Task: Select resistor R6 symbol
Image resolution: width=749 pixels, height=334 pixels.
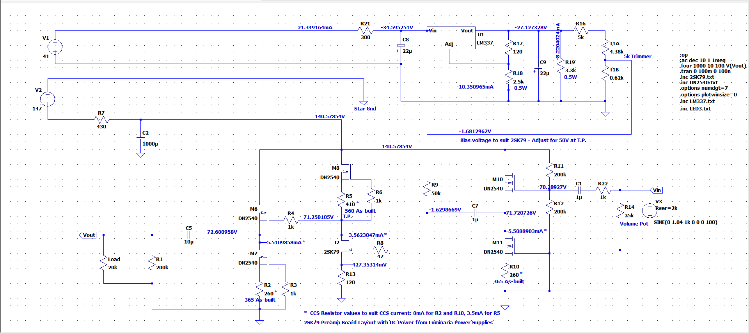Action: pos(371,196)
